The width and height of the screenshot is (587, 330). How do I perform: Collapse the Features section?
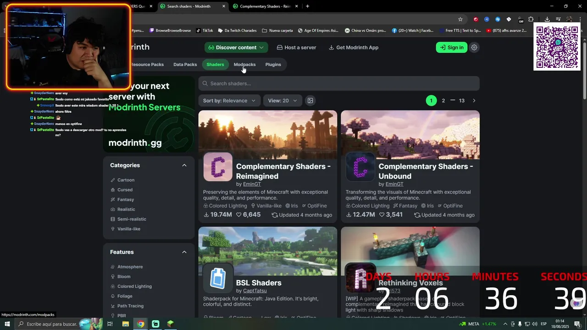(184, 252)
